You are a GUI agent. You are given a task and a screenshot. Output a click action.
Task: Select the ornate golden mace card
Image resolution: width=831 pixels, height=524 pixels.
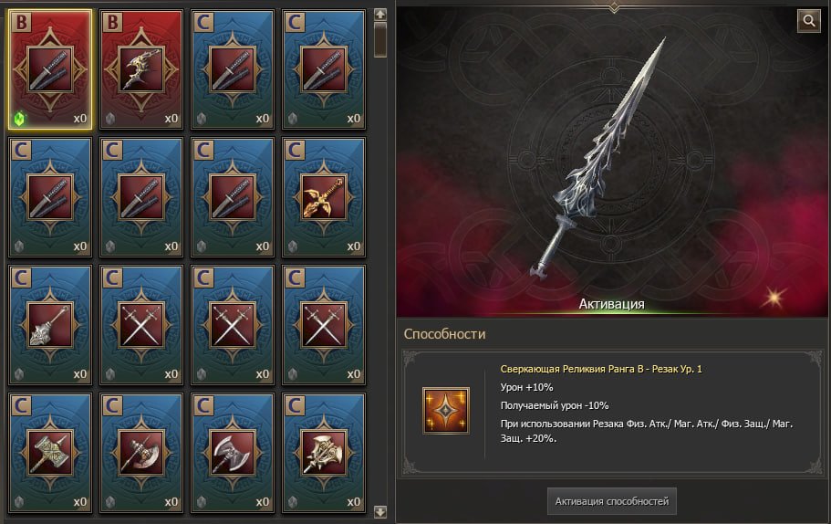point(324,453)
